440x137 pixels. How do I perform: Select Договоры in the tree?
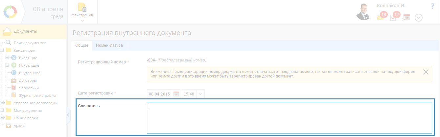coord(28,80)
